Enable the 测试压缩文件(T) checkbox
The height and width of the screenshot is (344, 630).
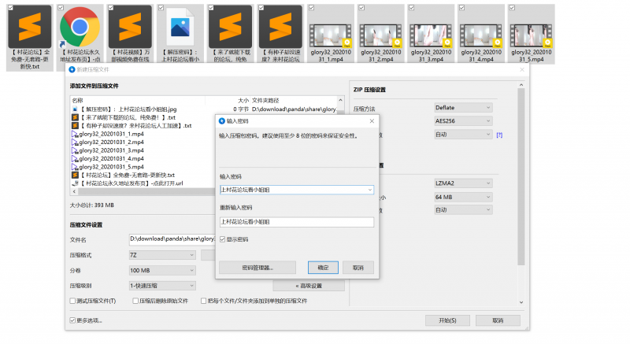pyautogui.click(x=73, y=301)
